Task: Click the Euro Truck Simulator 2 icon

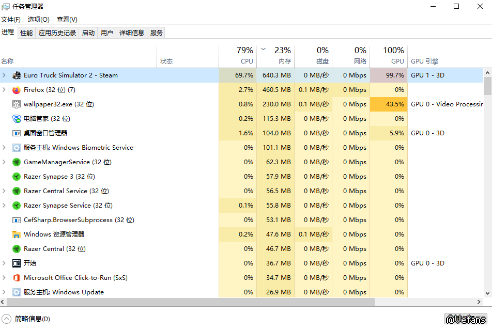Action: (x=16, y=75)
